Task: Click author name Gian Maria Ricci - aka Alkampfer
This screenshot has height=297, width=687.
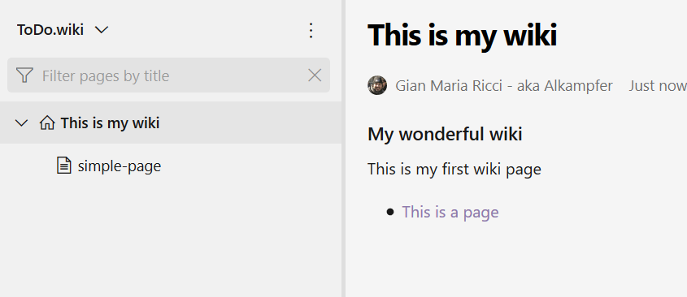Action: tap(504, 86)
